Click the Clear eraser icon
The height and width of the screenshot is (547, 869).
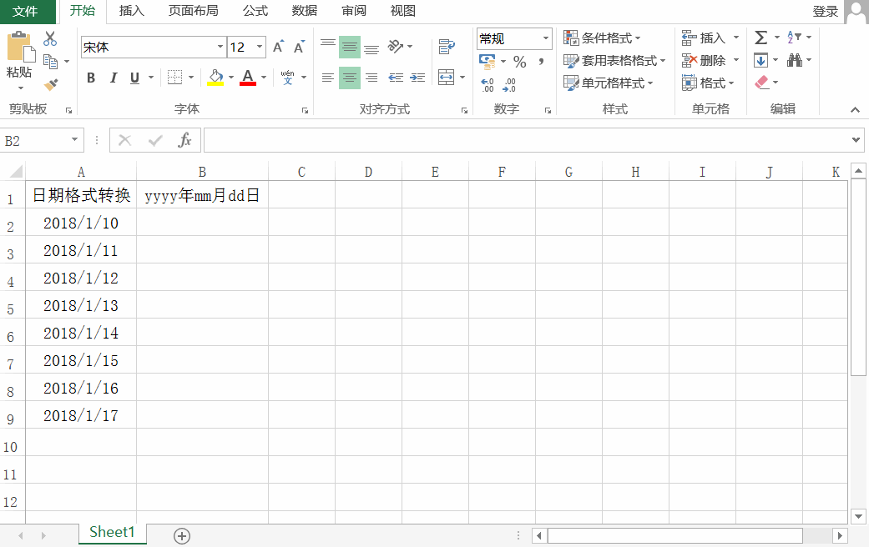pyautogui.click(x=761, y=83)
